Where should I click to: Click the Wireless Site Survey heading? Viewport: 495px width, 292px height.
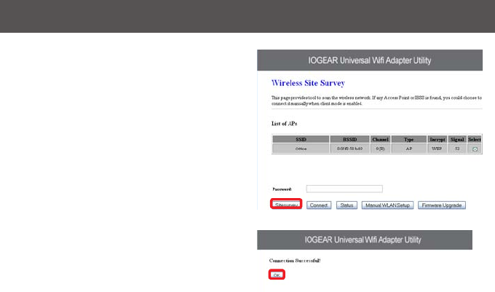(x=308, y=83)
